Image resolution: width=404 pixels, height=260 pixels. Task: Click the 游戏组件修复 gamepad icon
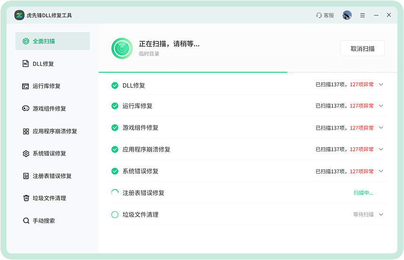(26, 109)
